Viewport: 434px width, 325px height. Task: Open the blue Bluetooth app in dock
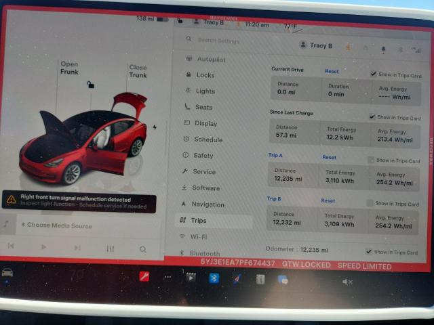[214, 278]
